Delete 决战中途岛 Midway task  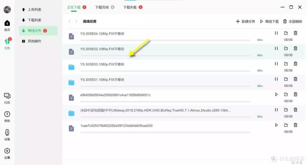pos(295,110)
